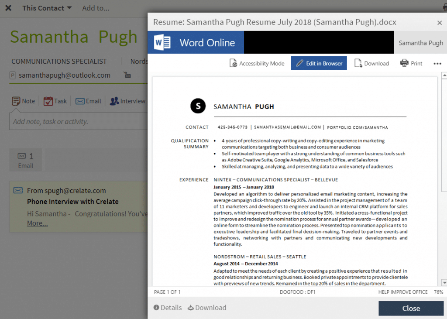447x319 pixels.
Task: Click Edit in Browser button
Action: click(319, 63)
